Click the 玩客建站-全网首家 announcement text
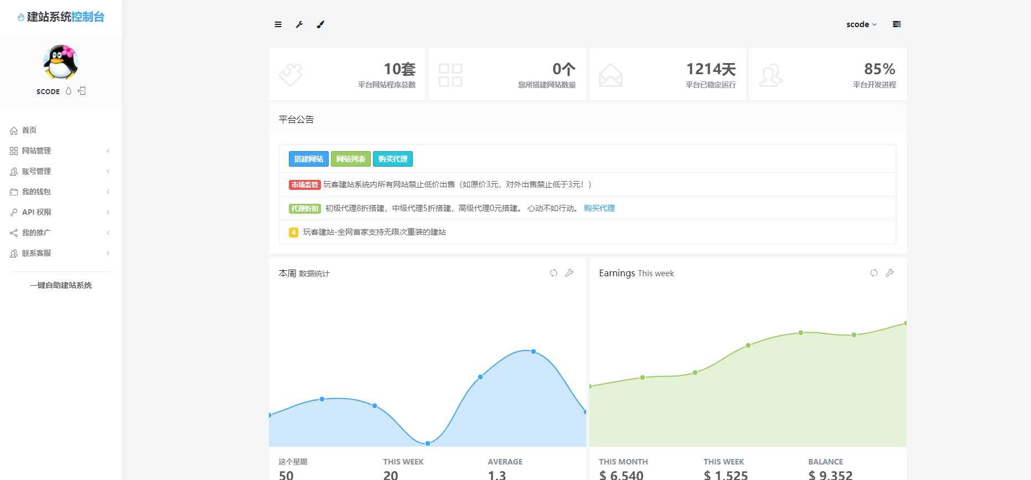Screen dimensions: 1031x480 374,232
